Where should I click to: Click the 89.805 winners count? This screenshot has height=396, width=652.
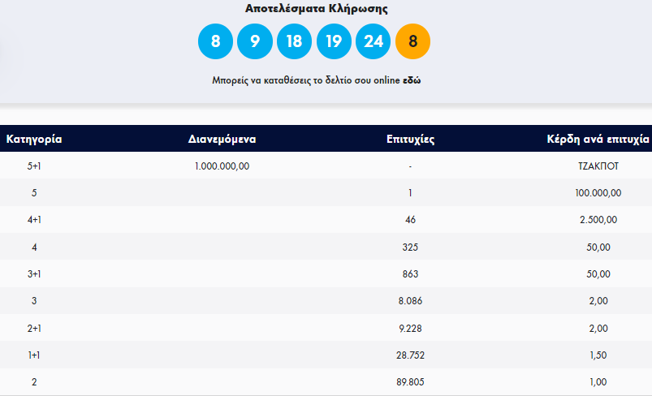tap(411, 381)
